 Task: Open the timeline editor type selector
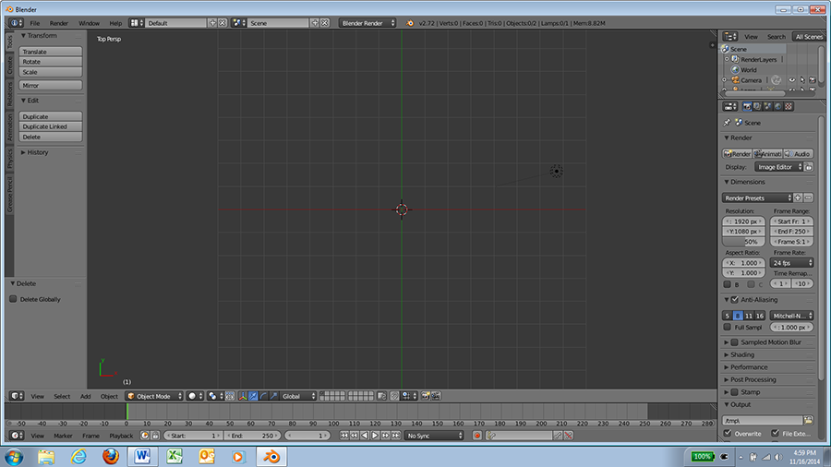click(x=17, y=436)
